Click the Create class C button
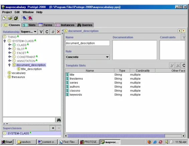Screen dimensions: 189x146 [x=47, y=32]
